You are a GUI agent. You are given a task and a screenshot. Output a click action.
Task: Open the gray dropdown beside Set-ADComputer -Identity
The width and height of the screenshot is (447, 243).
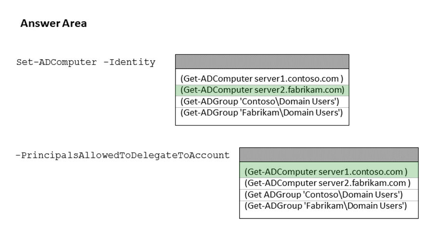[x=262, y=62]
